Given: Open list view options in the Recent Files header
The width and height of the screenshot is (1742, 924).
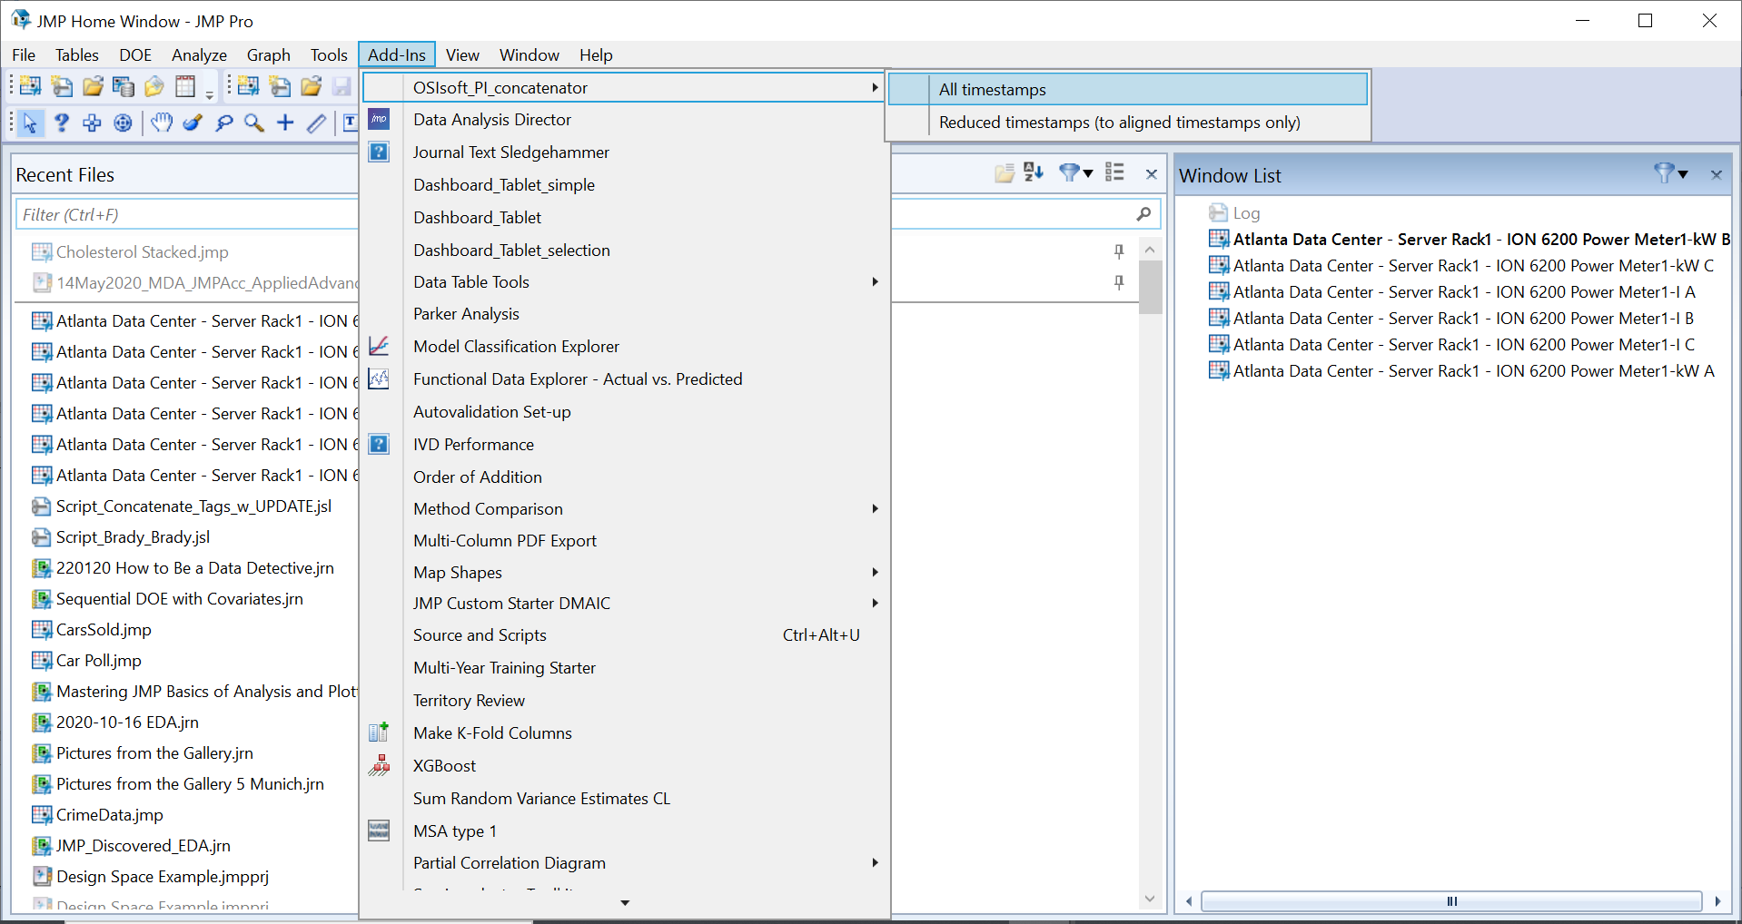Looking at the screenshot, I should [1114, 172].
